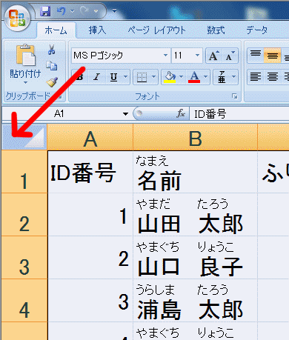
Task: Open the ページ レイアウト tab
Action: 156,30
